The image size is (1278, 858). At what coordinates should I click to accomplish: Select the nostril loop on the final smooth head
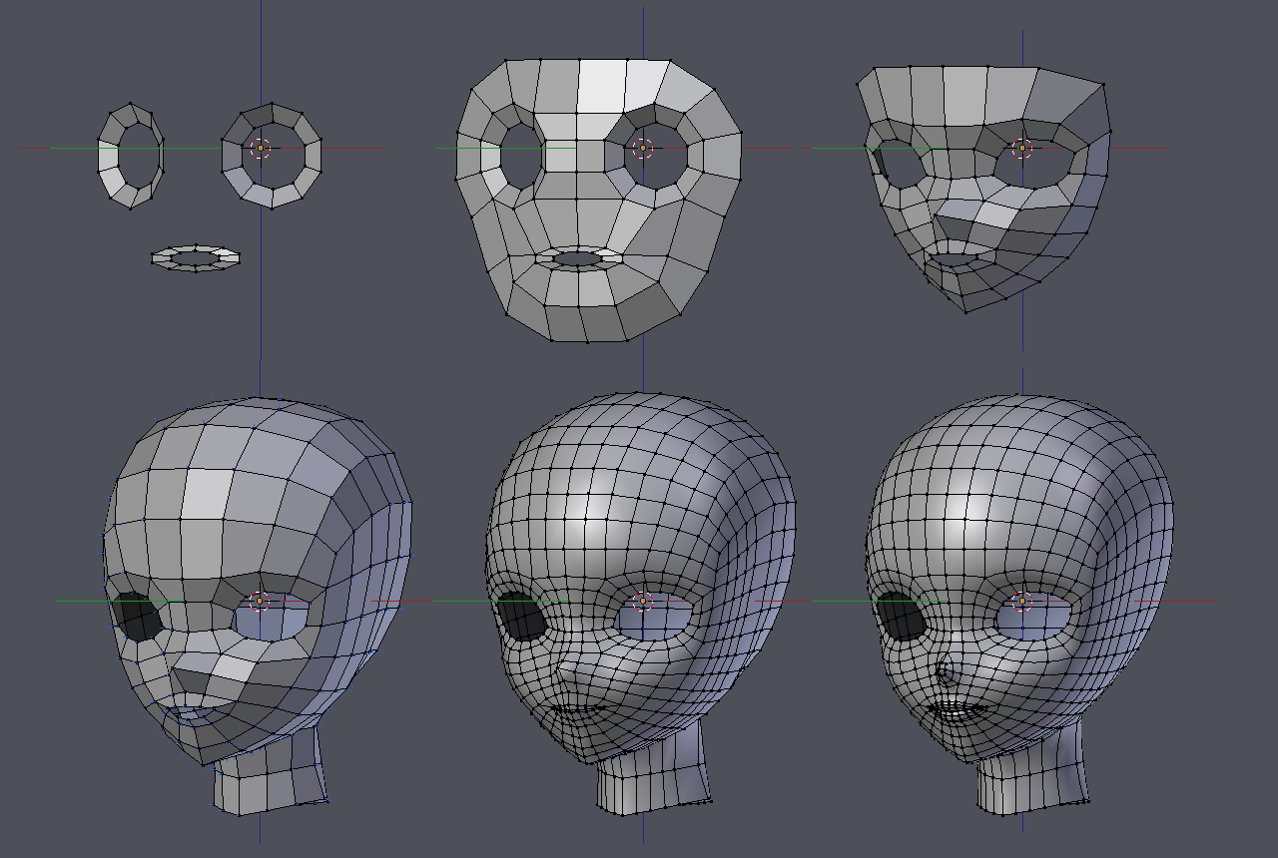tap(947, 673)
